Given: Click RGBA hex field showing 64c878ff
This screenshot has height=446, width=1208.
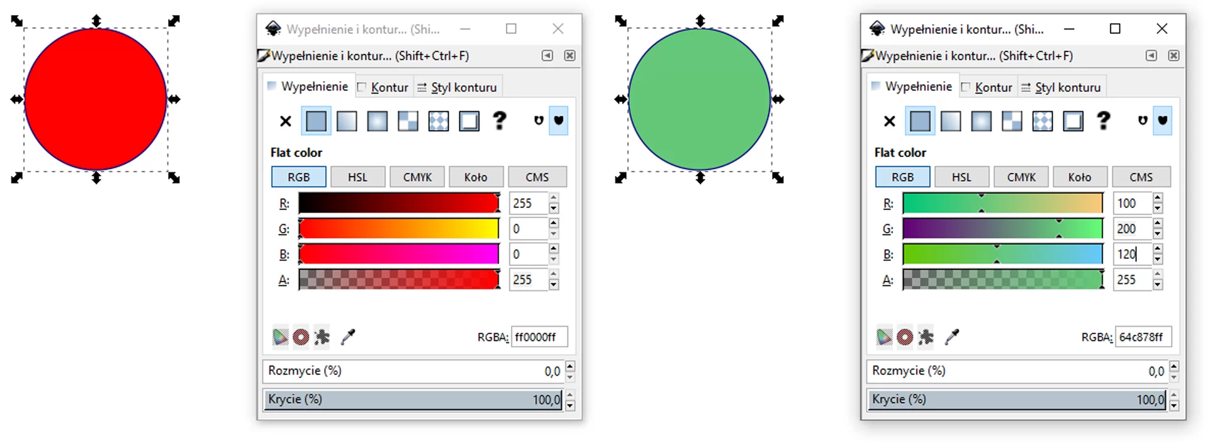Looking at the screenshot, I should (1143, 337).
